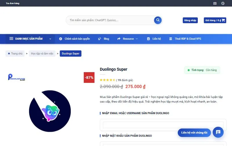Screen dimensions: 232x146
Task: Click the envelope mail icon in top bar
Action: pos(215,3)
